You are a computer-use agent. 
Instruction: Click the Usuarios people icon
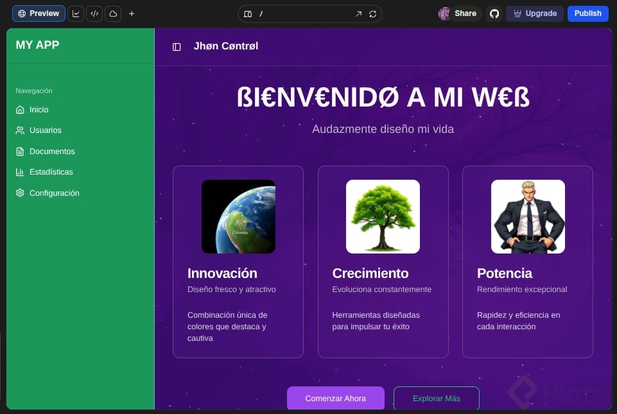pos(20,130)
